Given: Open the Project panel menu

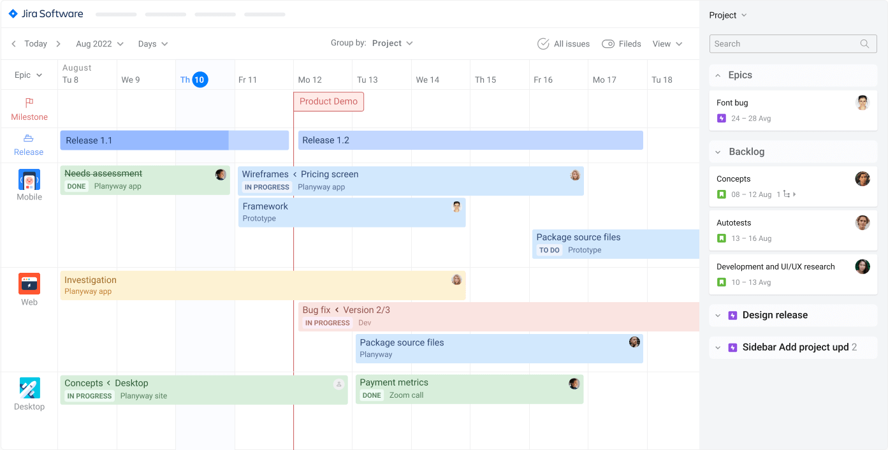Looking at the screenshot, I should click(727, 15).
